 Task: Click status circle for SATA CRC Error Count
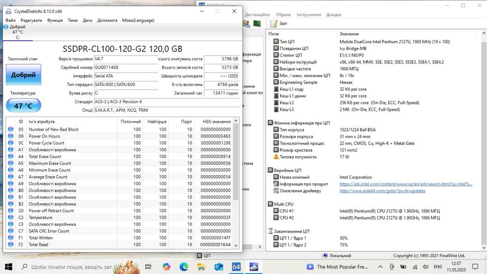pyautogui.click(x=11, y=231)
